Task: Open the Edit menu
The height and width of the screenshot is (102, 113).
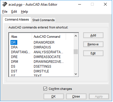Action: (14, 12)
